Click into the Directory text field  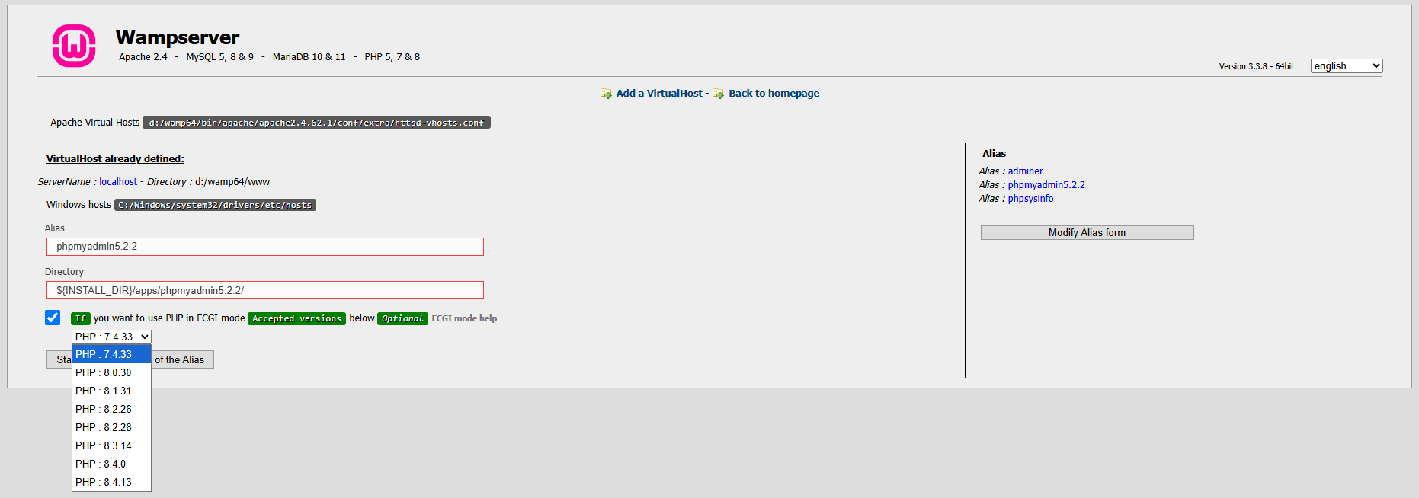pyautogui.click(x=264, y=290)
